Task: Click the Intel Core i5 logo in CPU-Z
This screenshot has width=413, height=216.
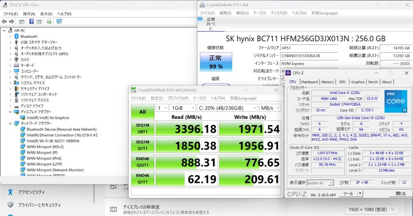Action: 396,101
